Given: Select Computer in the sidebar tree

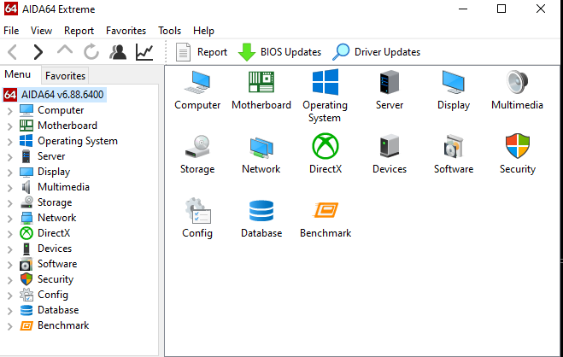Looking at the screenshot, I should (61, 110).
